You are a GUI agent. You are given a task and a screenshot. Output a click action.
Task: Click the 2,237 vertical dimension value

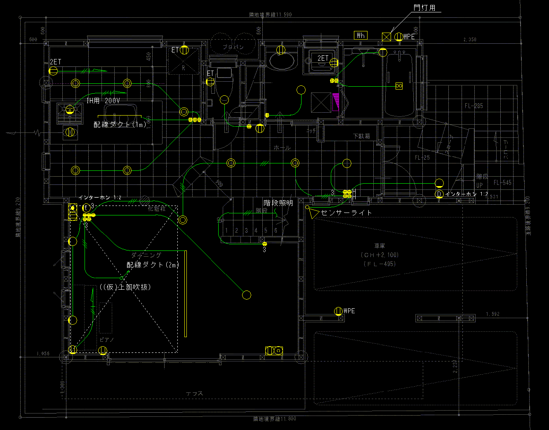(455, 366)
